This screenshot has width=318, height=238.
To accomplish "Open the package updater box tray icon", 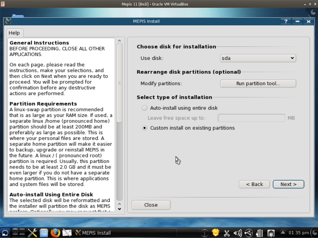I will click(x=216, y=233).
